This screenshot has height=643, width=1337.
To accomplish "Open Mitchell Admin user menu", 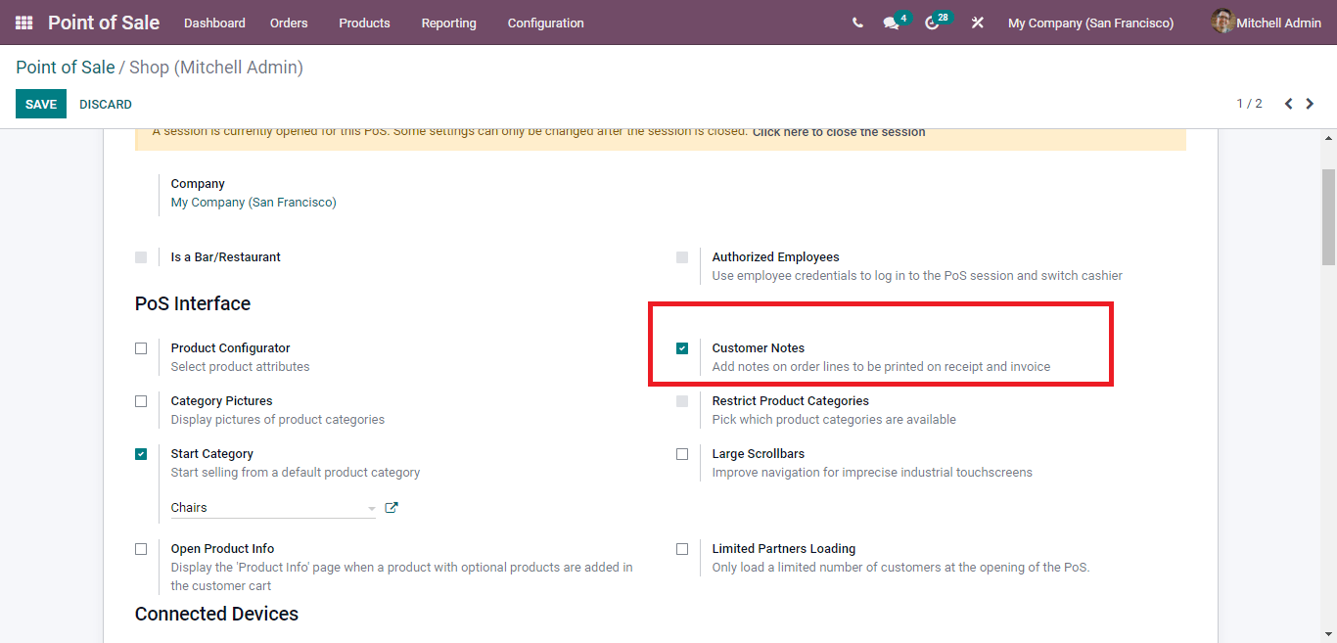I will tap(1267, 23).
